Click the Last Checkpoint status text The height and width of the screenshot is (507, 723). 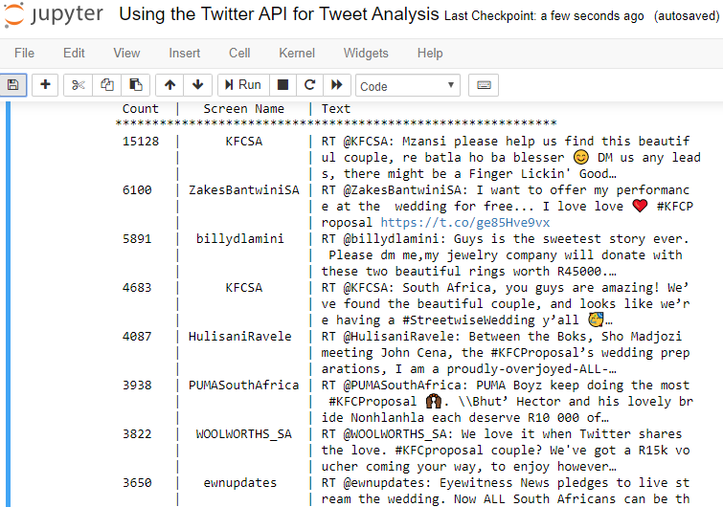544,16
